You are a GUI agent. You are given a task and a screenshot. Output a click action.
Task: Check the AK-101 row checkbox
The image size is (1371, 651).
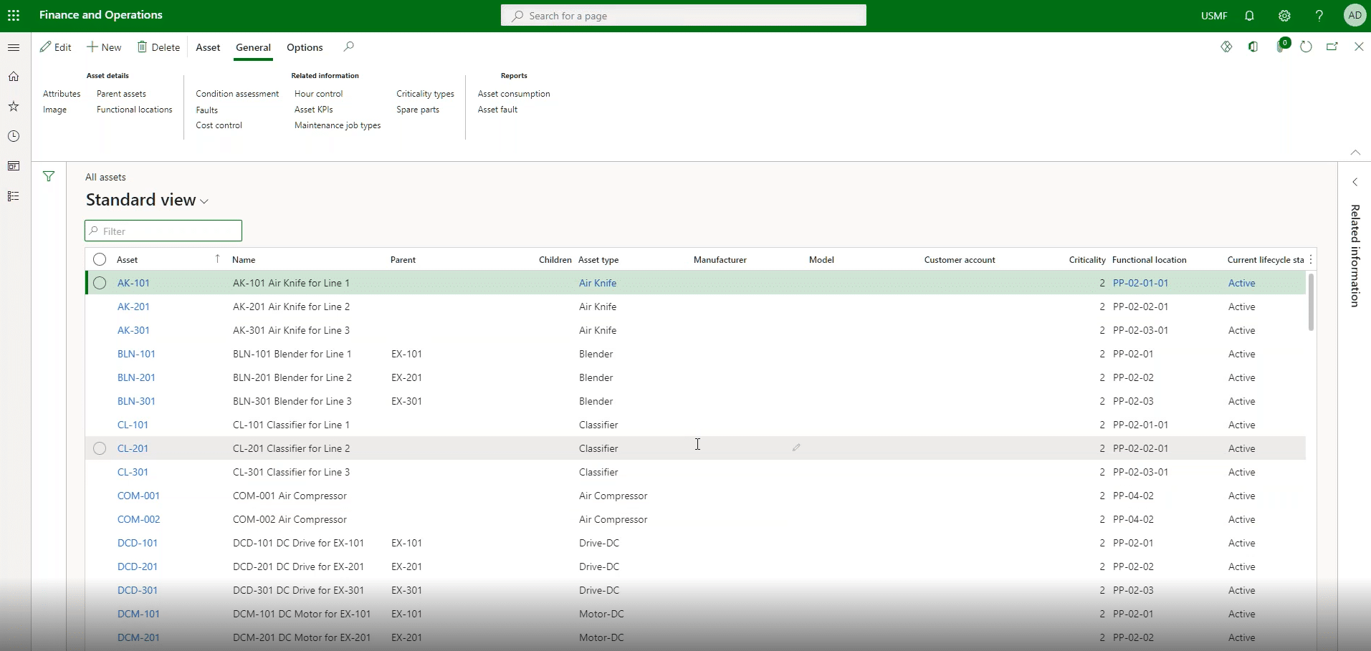click(100, 283)
